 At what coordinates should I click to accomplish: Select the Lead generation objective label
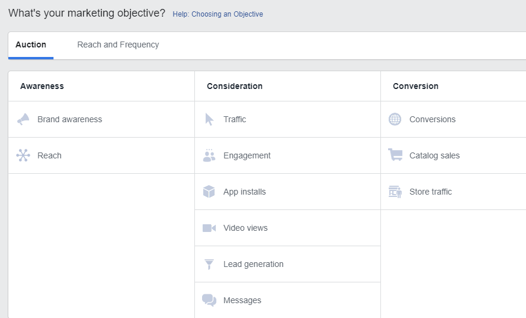click(x=253, y=264)
